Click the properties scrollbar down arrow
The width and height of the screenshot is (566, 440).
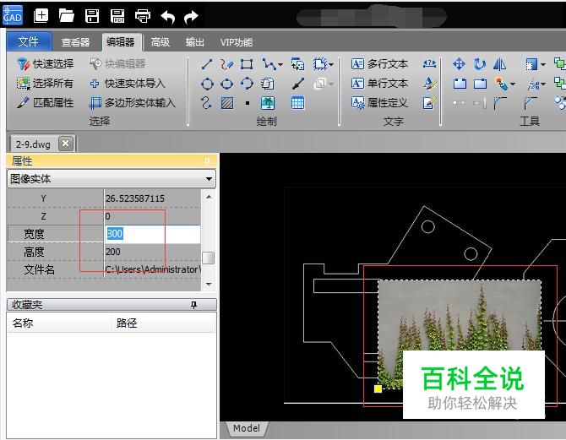coord(209,285)
